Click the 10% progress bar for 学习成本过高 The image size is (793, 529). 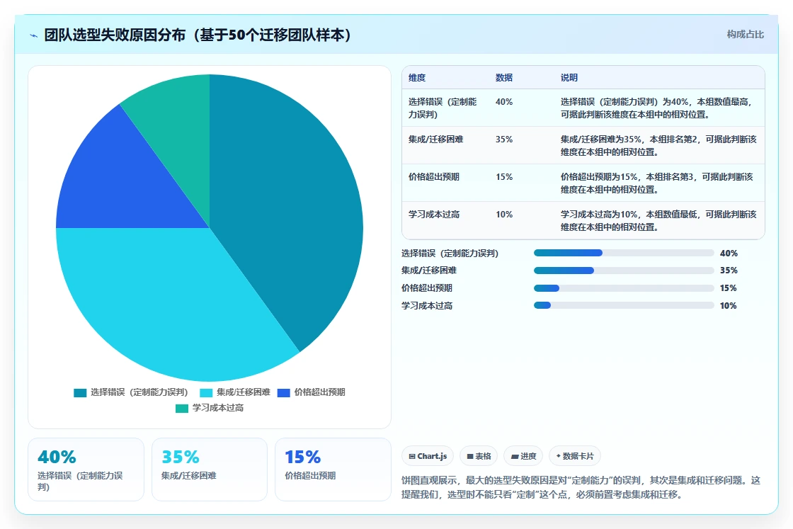(x=624, y=305)
